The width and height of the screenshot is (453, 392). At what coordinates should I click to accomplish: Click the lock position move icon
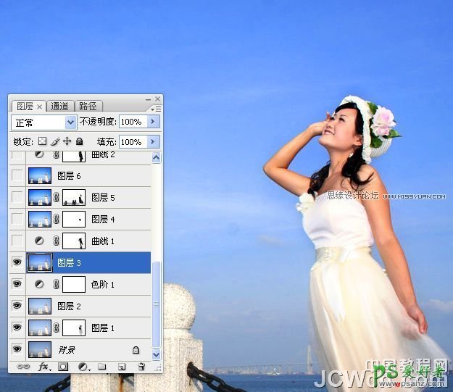[67, 142]
